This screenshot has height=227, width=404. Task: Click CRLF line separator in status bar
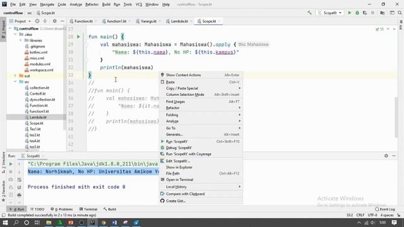click(x=360, y=215)
